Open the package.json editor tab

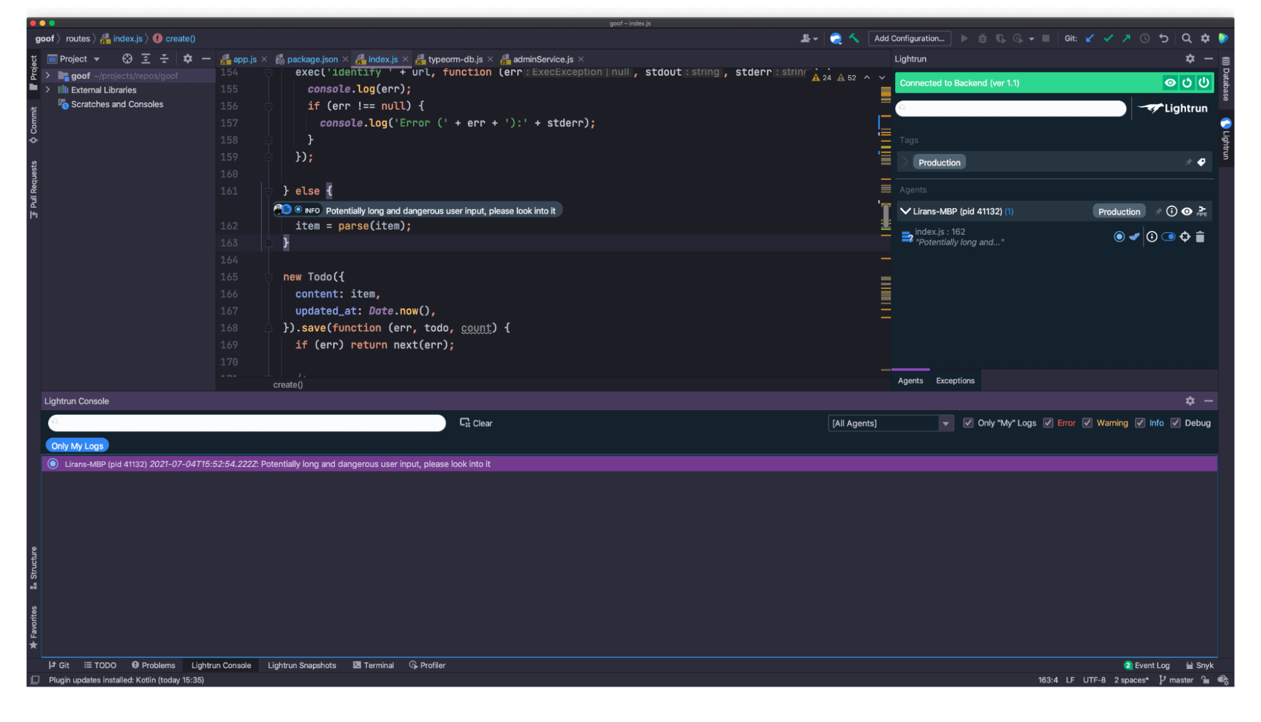click(x=312, y=59)
